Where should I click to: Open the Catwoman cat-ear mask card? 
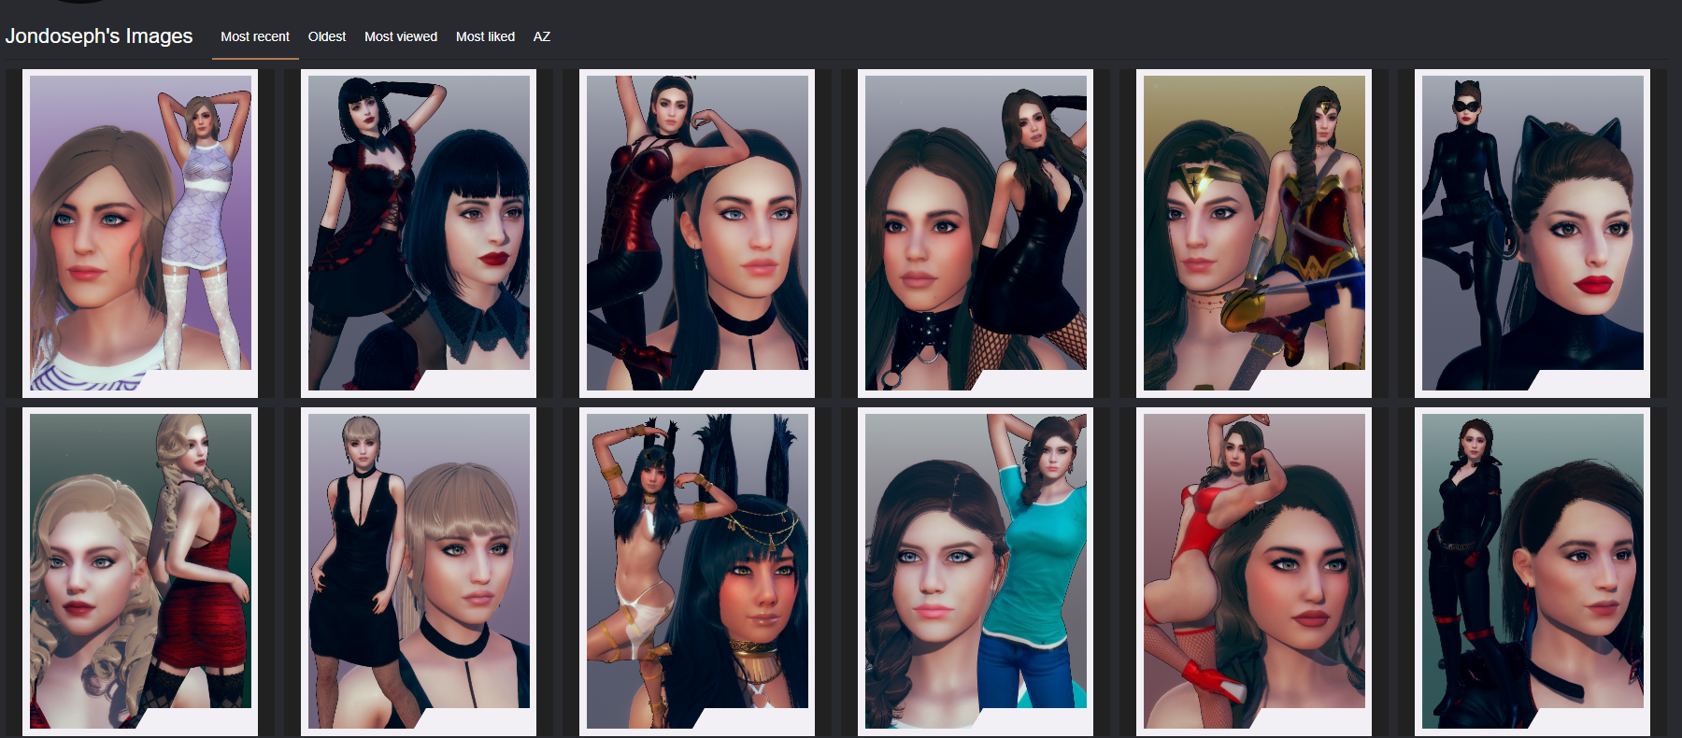(x=1532, y=234)
